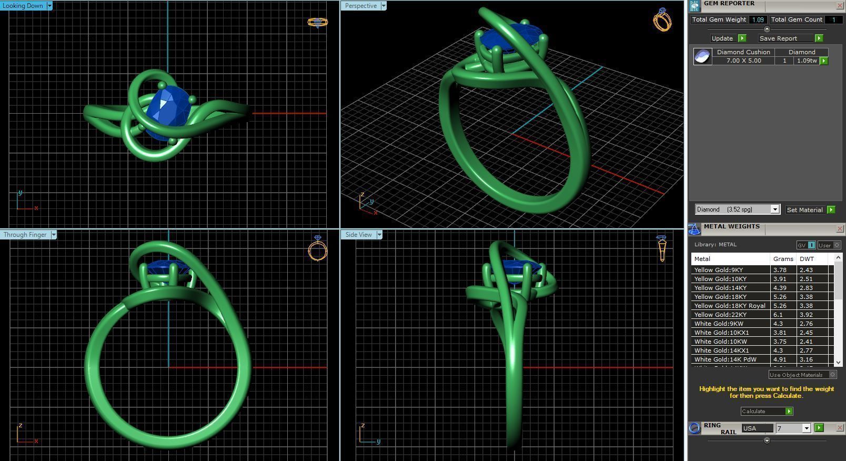Click the ring view icon in Side View viewport
846x461 pixels.
coord(662,248)
